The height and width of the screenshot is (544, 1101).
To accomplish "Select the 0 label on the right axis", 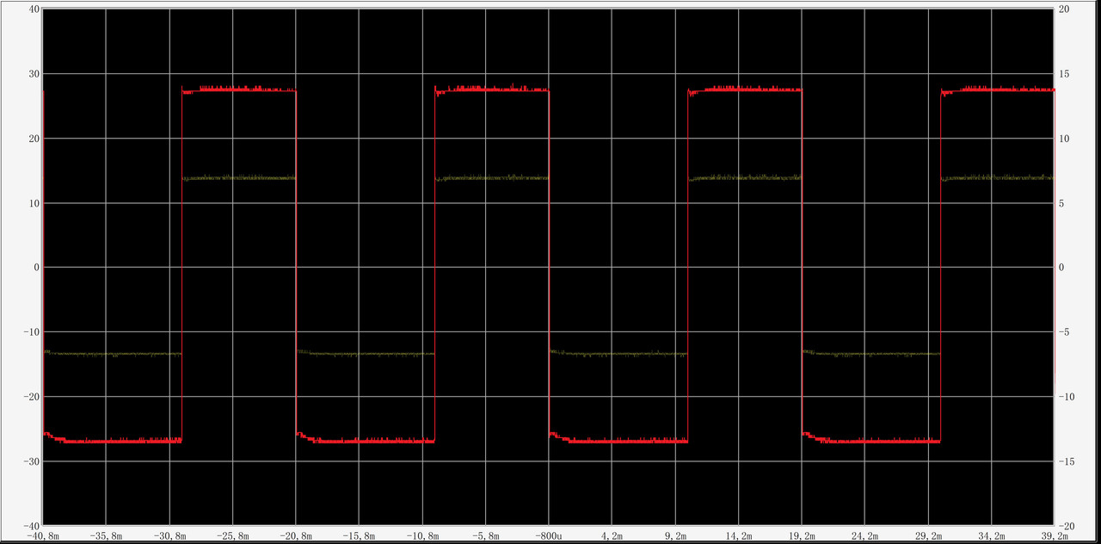I will click(x=1061, y=267).
